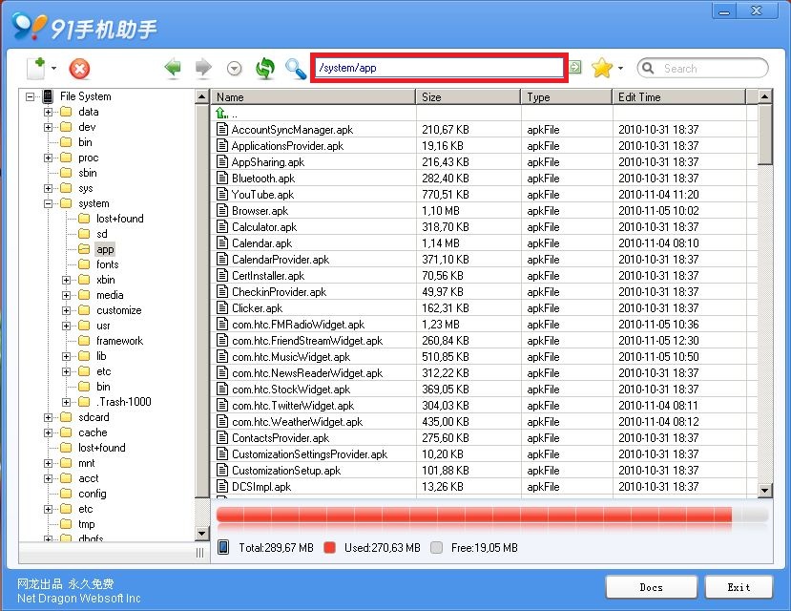Select CertInstaller.apk file icon

(x=222, y=276)
